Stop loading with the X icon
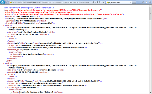Viewport: 152px width, 94px height. pyautogui.click(x=104, y=2)
